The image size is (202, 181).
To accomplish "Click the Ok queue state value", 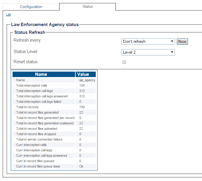I will point(81,166).
